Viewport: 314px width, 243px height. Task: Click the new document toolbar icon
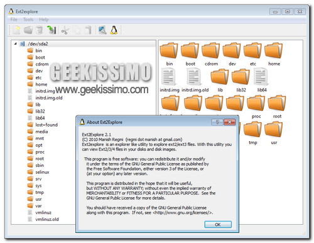16,30
